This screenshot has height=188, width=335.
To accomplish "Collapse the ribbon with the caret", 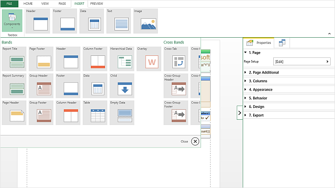I will (329, 34).
